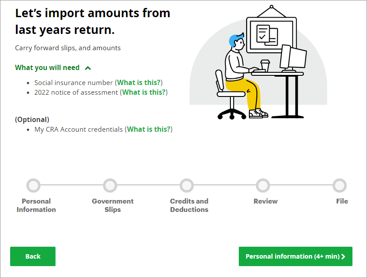
Task: Collapse the 'What you will need' section
Action: click(x=48, y=68)
